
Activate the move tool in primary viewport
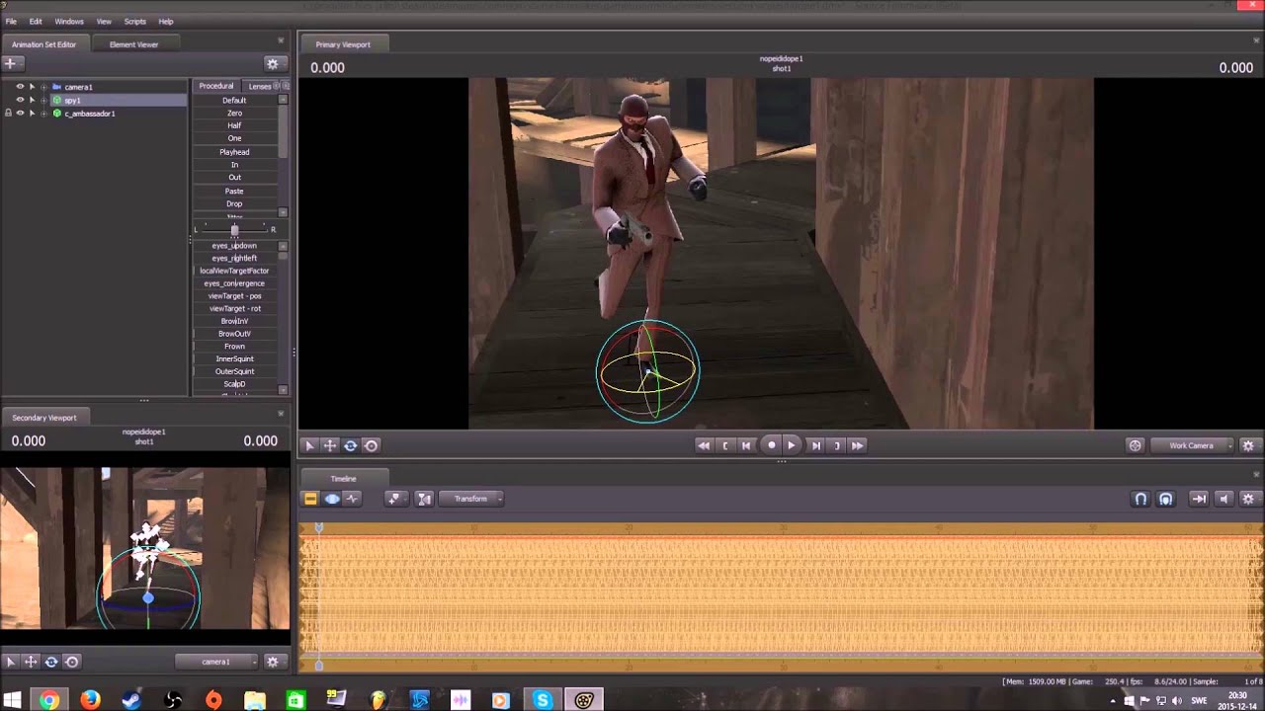tap(330, 445)
